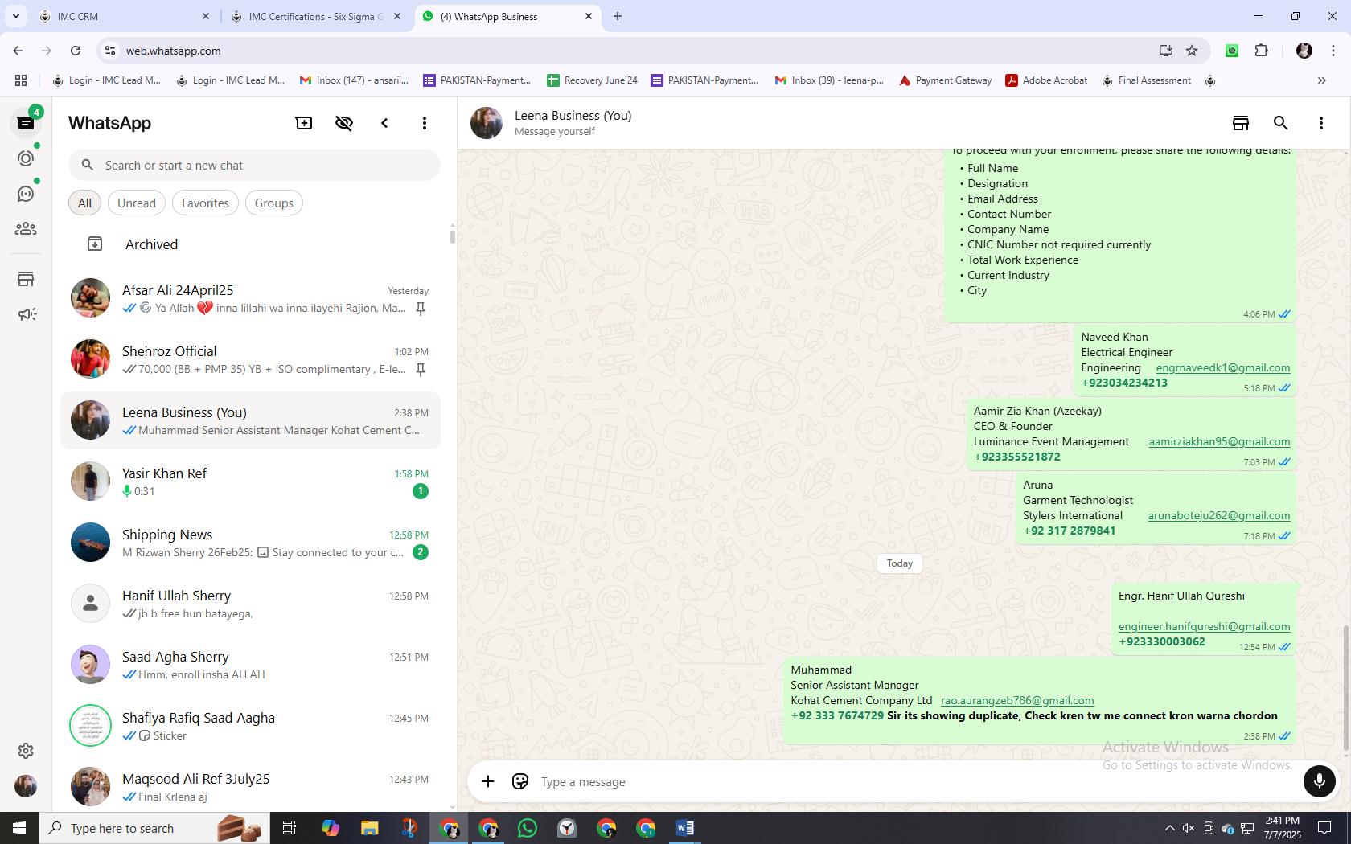
Task: Click phone number +923034234213
Action: click(1124, 383)
